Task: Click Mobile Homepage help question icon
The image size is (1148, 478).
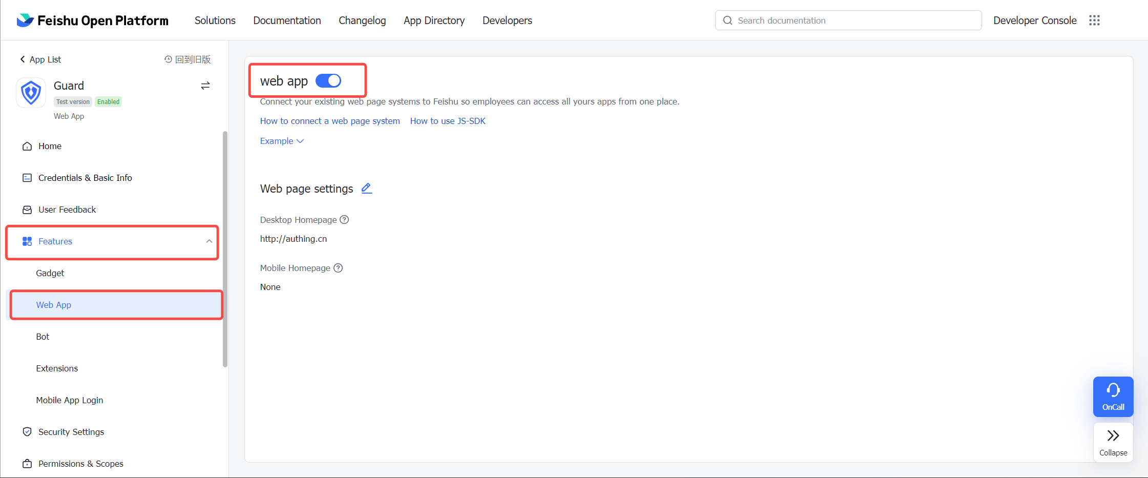Action: click(338, 268)
